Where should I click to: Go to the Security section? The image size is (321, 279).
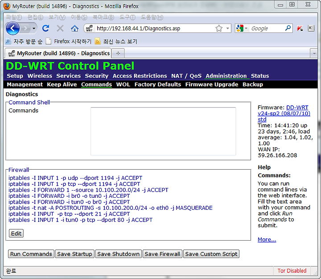pos(96,76)
